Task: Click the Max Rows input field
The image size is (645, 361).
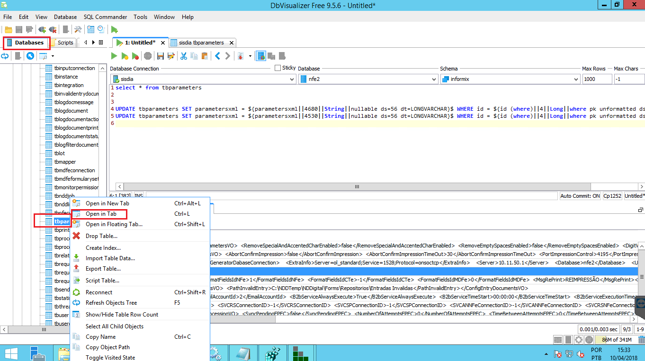Action: point(596,79)
